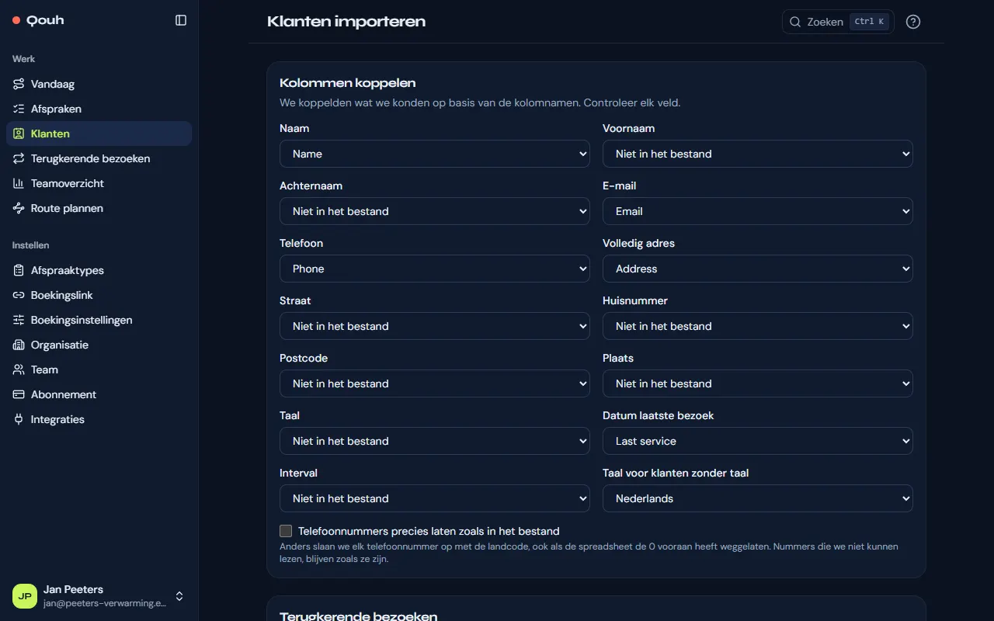Enable keeping phone numbers exactly as in file
994x621 pixels.
click(x=286, y=531)
